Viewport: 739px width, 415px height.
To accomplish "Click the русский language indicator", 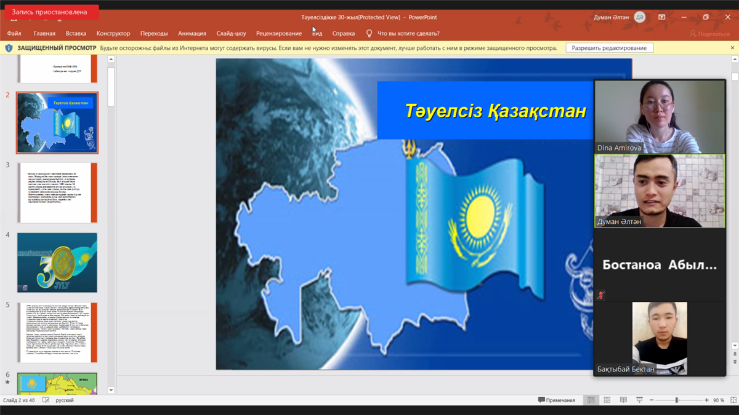I will coord(65,400).
